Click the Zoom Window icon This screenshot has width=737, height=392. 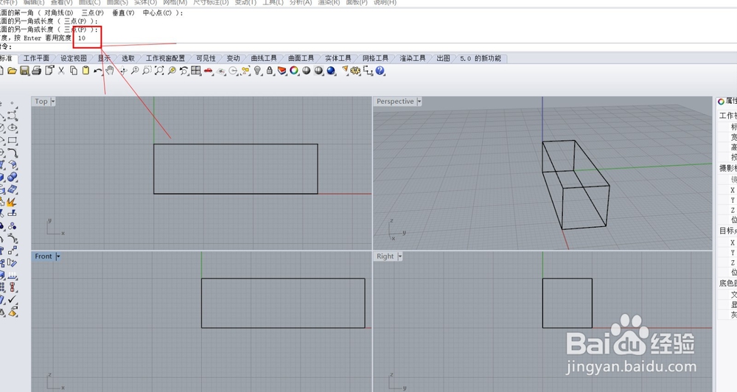click(x=147, y=71)
